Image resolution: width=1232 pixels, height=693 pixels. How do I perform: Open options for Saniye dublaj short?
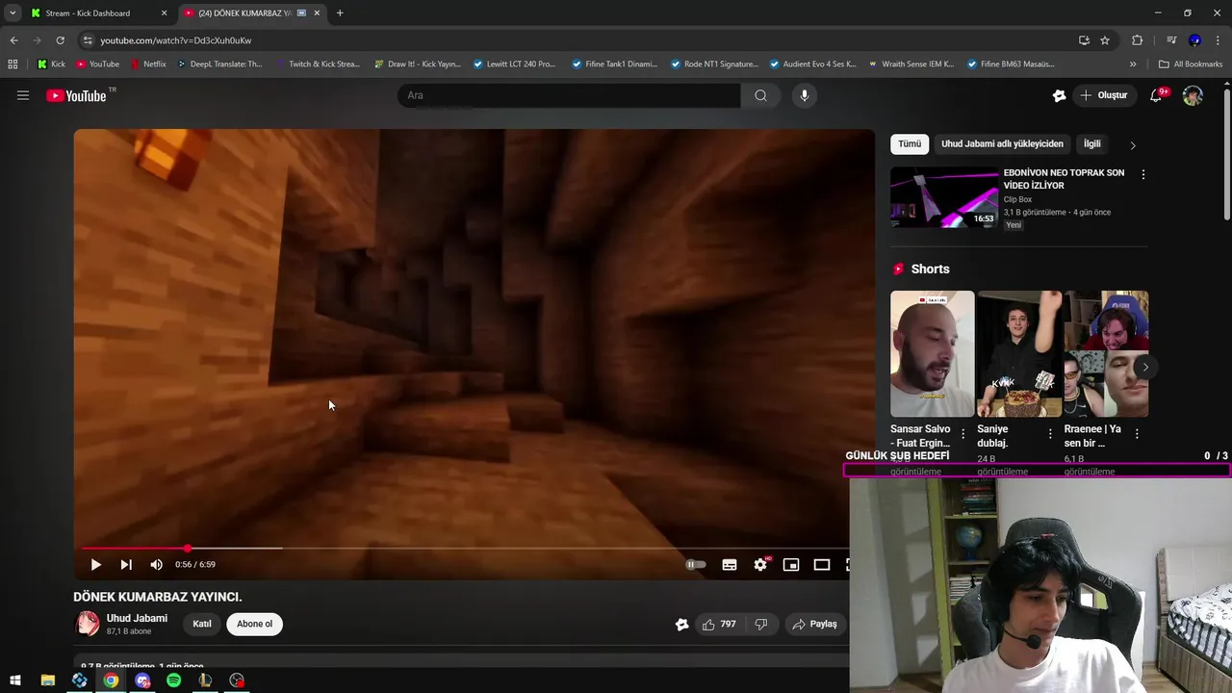1050,434
